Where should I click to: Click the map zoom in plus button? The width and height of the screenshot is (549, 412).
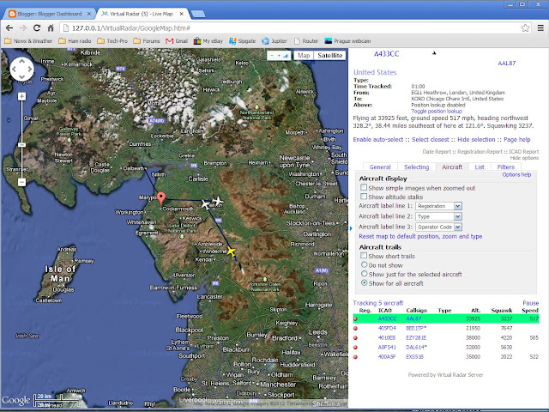click(21, 96)
